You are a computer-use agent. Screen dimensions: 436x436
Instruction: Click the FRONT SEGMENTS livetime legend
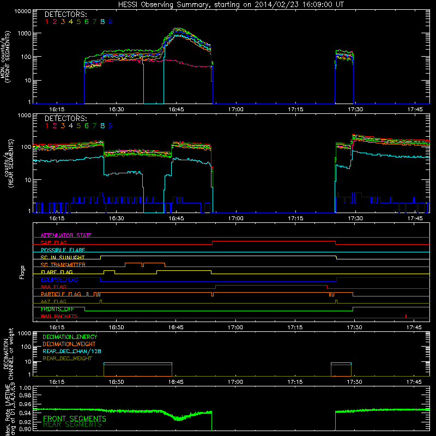[x=75, y=419]
